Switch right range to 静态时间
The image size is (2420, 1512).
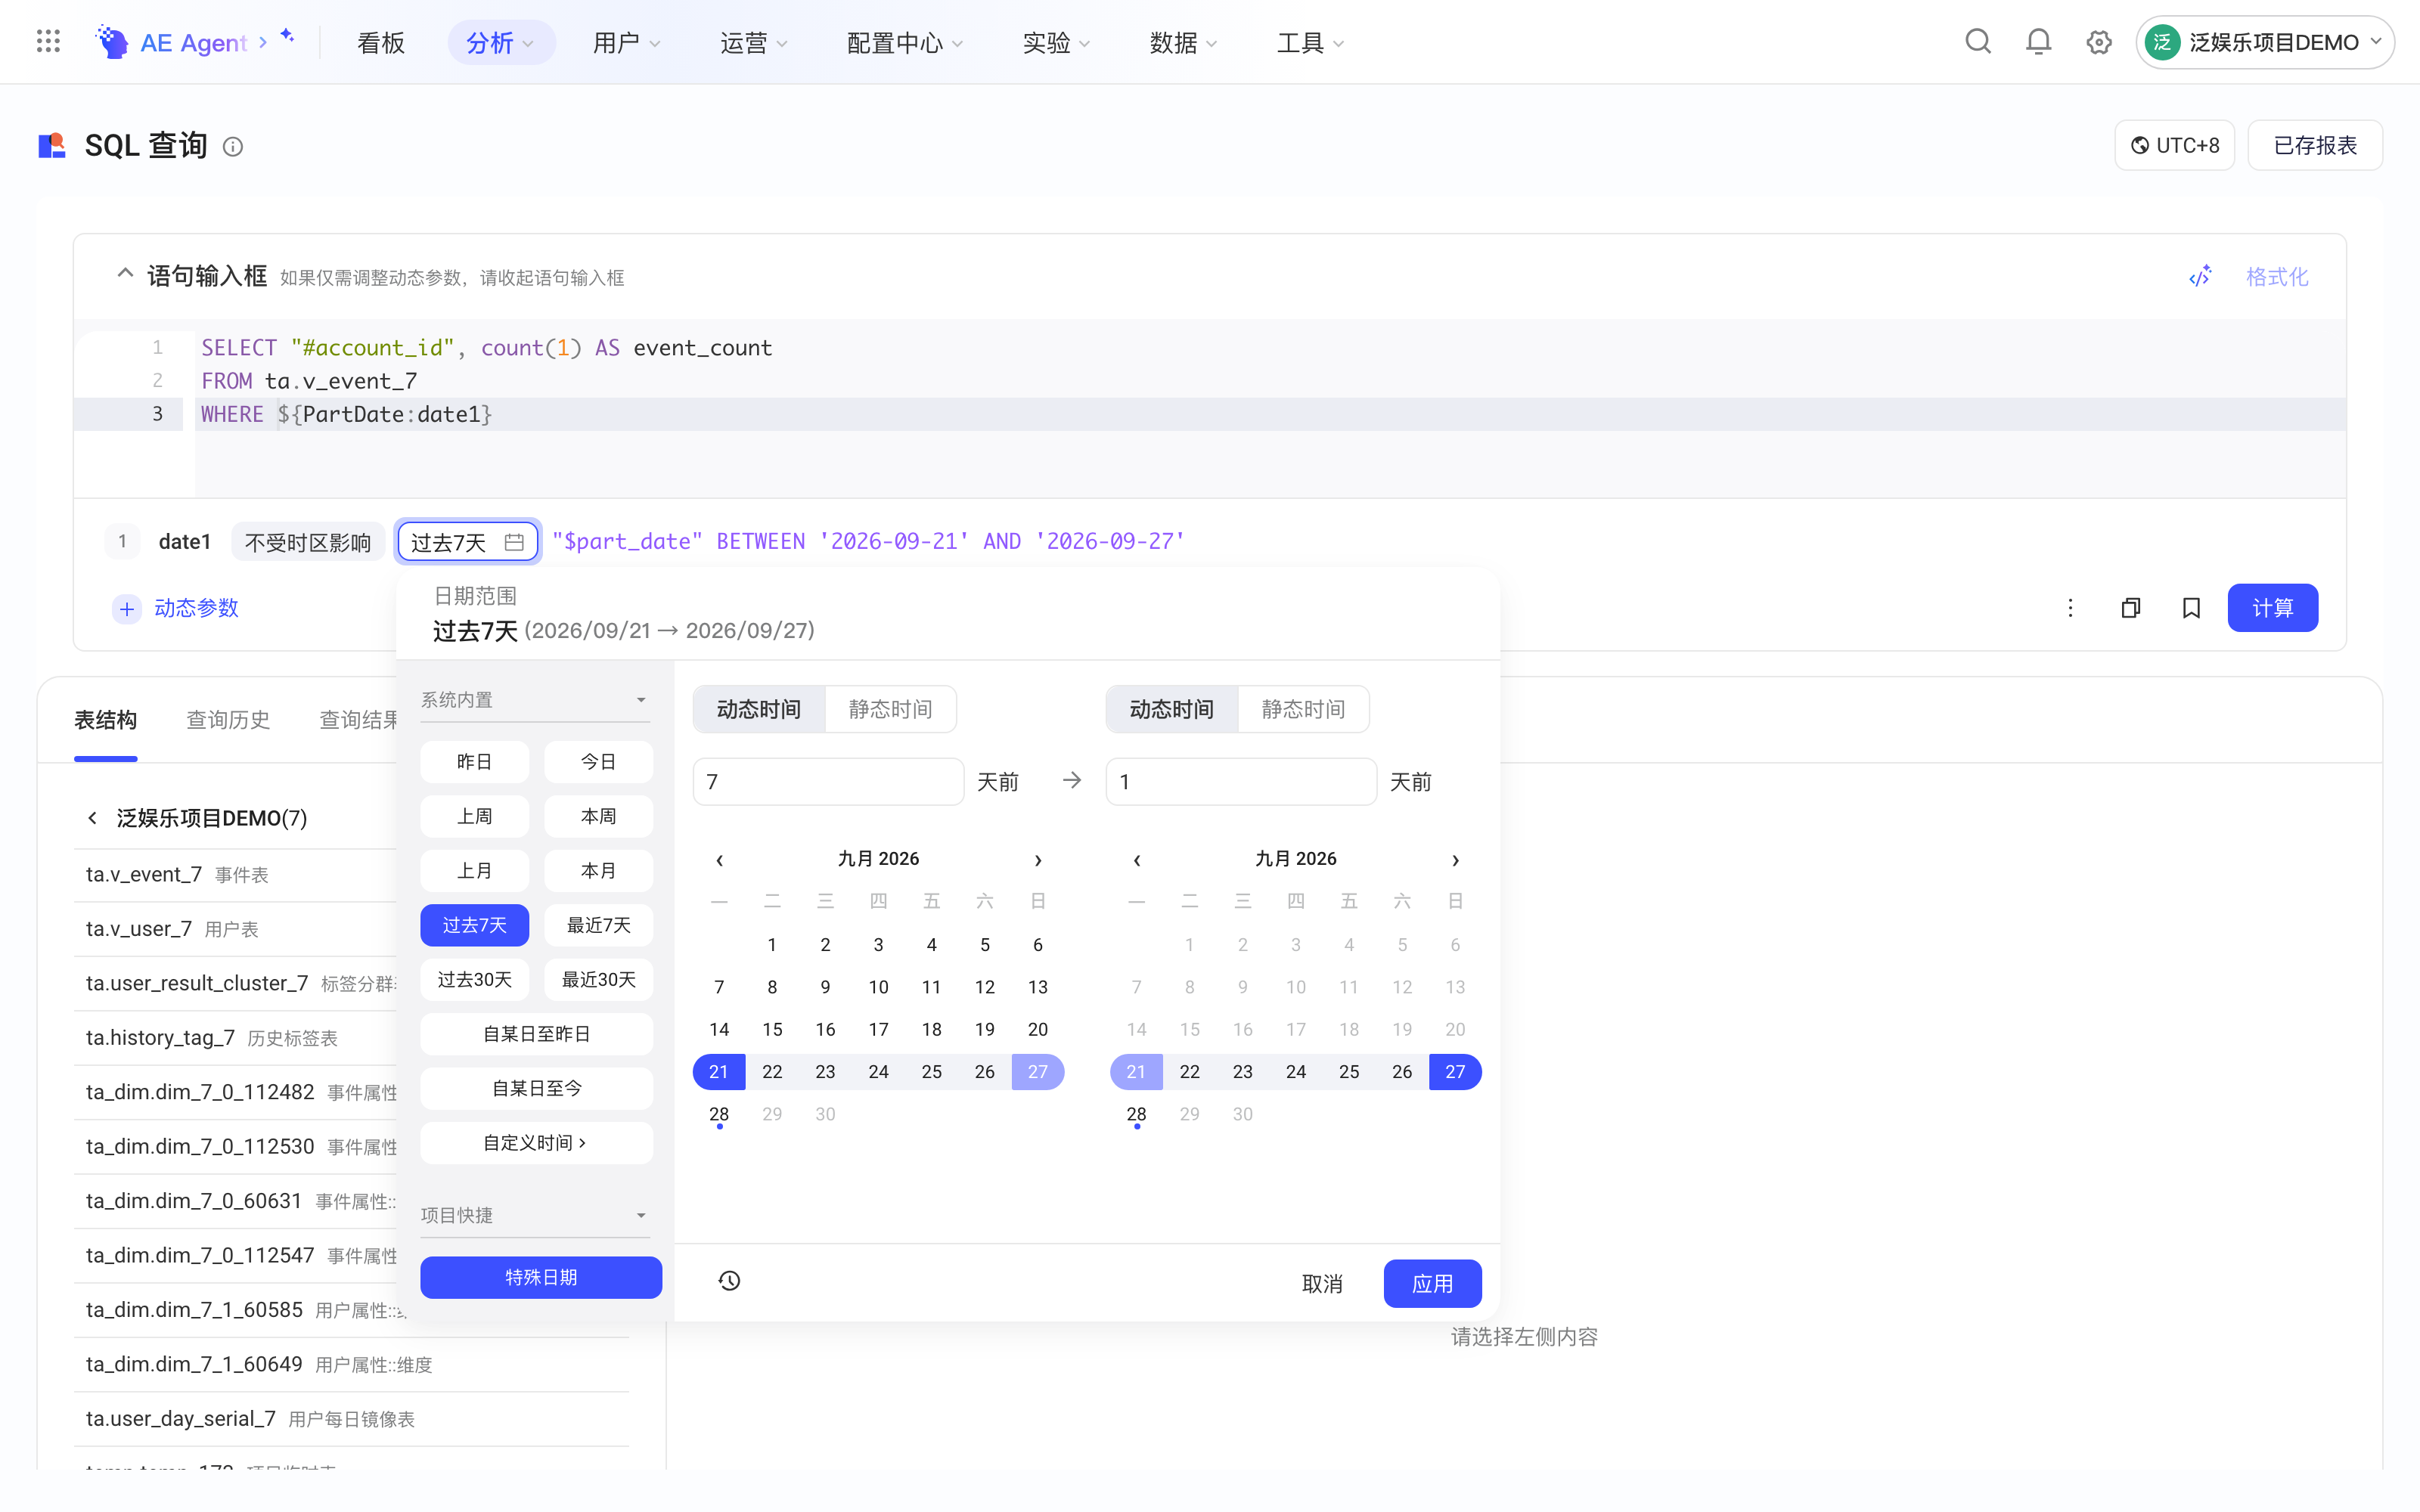[x=1303, y=709]
